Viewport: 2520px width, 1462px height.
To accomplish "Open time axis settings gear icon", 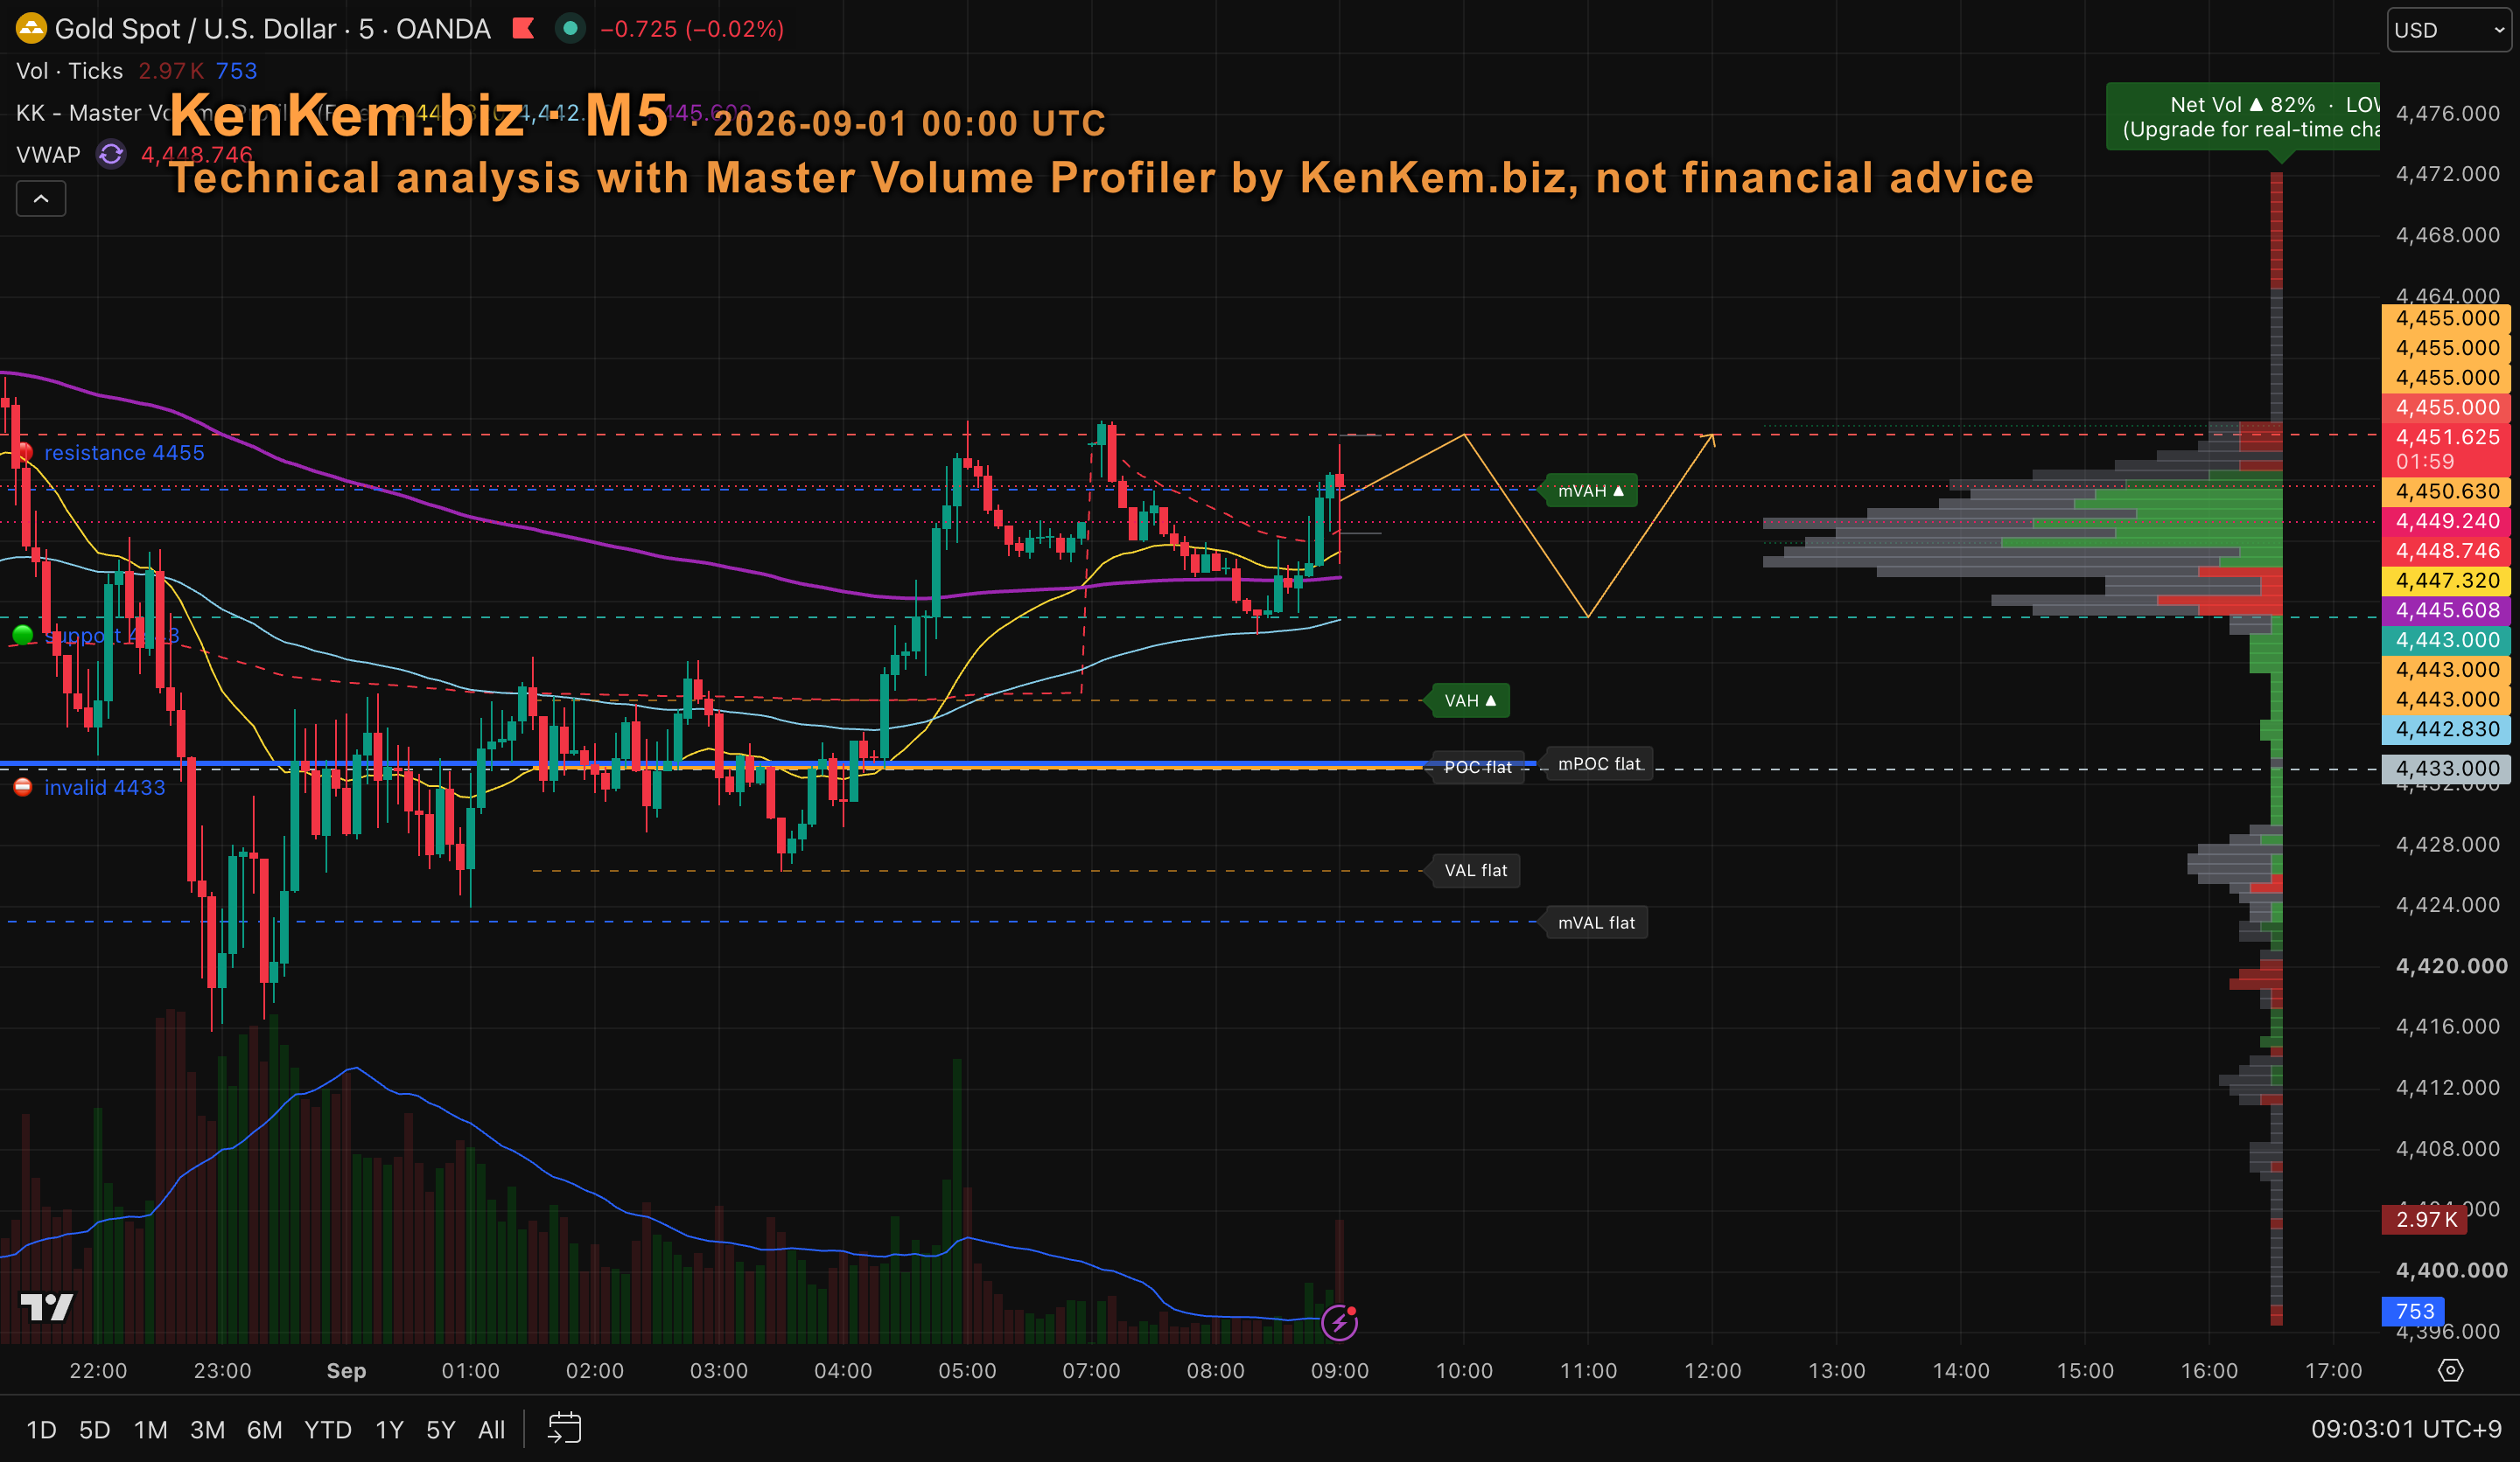I will click(x=2450, y=1370).
